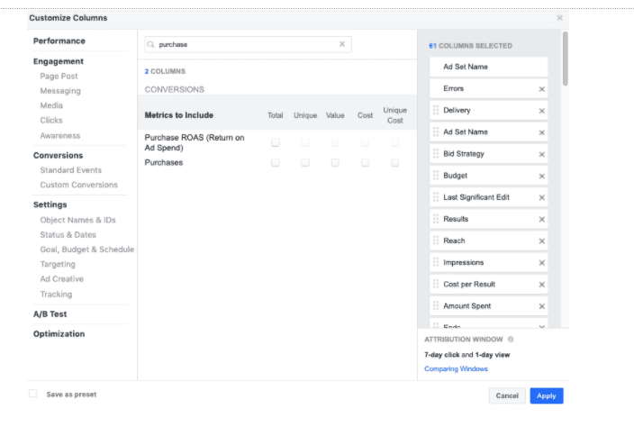Remove the Impressions column
Screen dimensions: 634x436
point(541,263)
